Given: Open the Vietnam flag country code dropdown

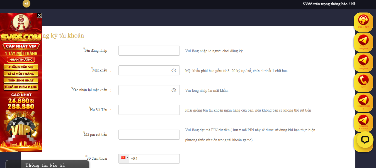Looking at the screenshot, I should (x=124, y=158).
